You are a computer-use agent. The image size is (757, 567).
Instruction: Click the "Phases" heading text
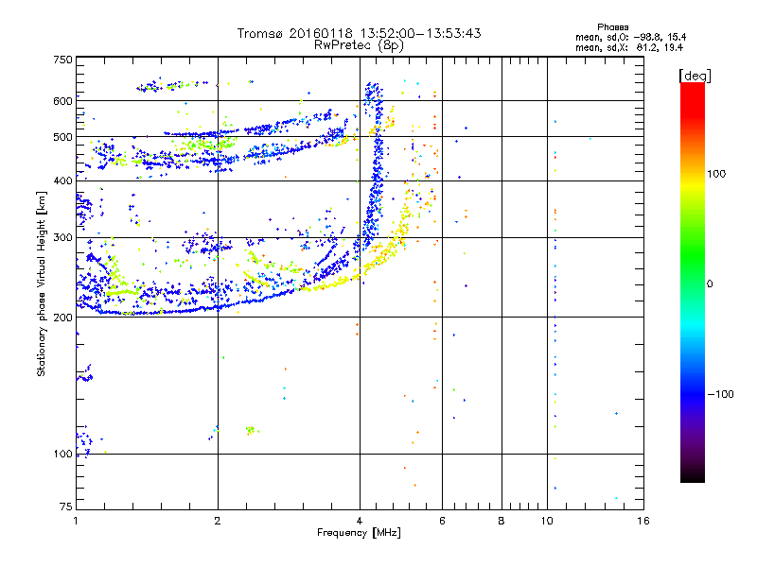612,27
